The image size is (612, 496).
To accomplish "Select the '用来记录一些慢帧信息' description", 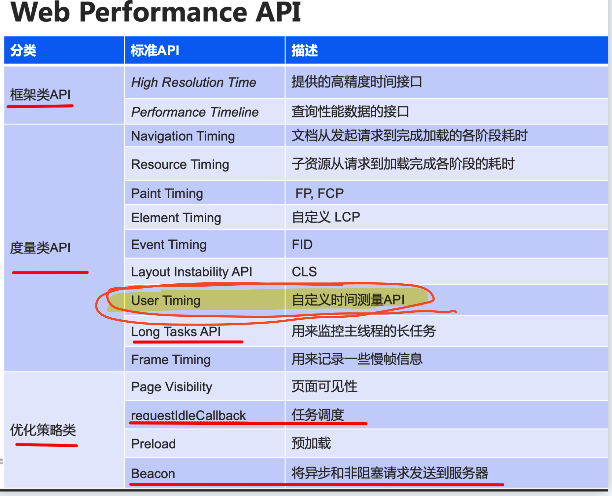I will pyautogui.click(x=357, y=359).
